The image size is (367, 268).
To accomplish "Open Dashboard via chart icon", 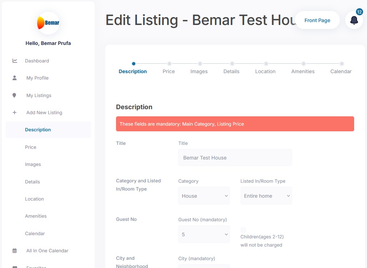I will [15, 61].
